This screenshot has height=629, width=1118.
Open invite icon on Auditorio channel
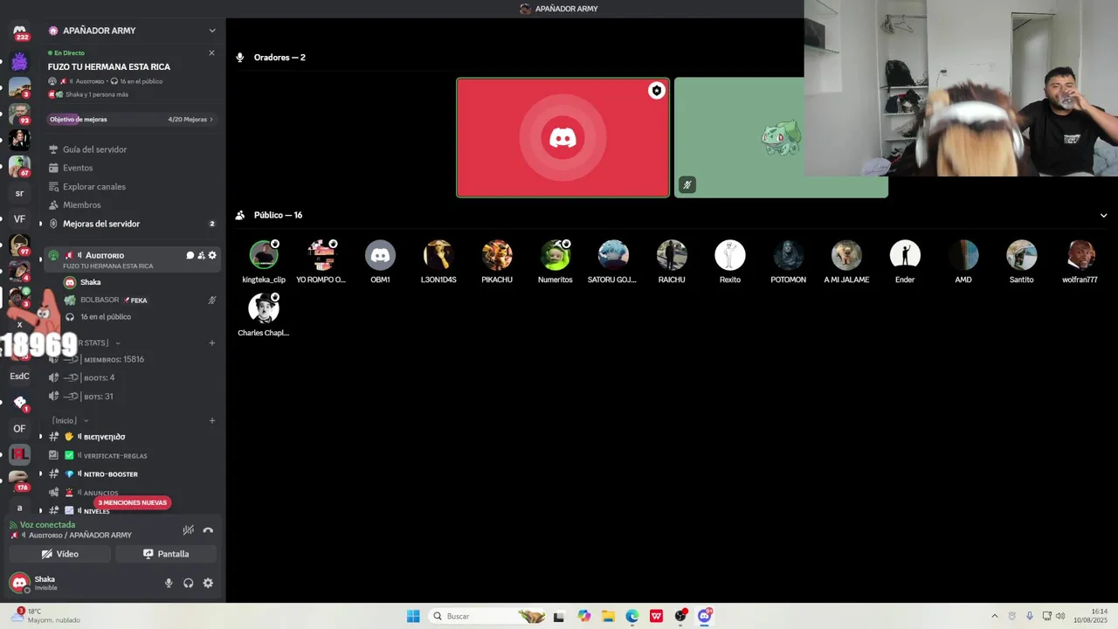click(201, 255)
